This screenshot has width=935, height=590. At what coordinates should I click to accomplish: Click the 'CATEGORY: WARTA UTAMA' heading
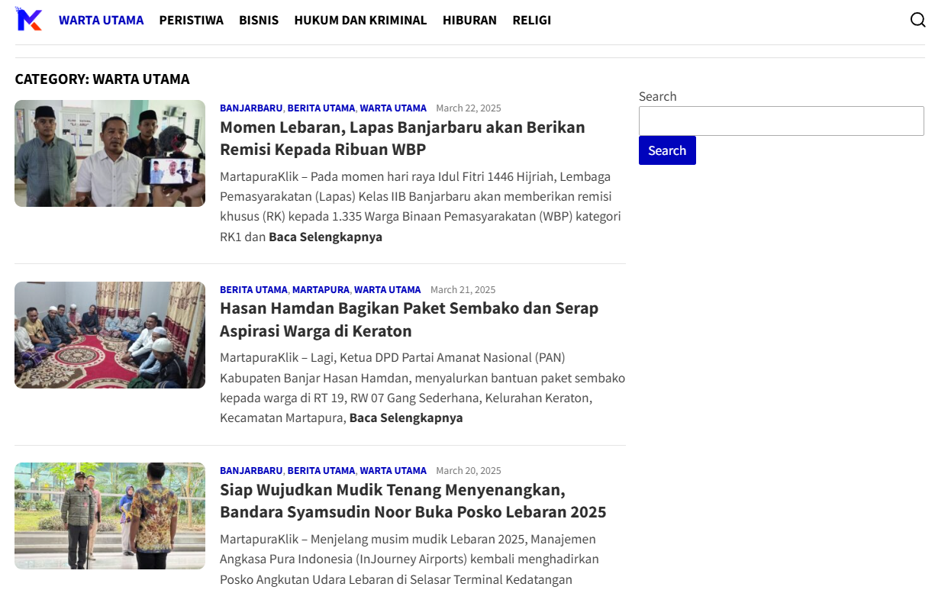[102, 79]
